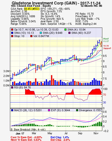The height and width of the screenshot is (141, 112).
Task: Click the 'Sep' date axis label
Action: (80, 133)
